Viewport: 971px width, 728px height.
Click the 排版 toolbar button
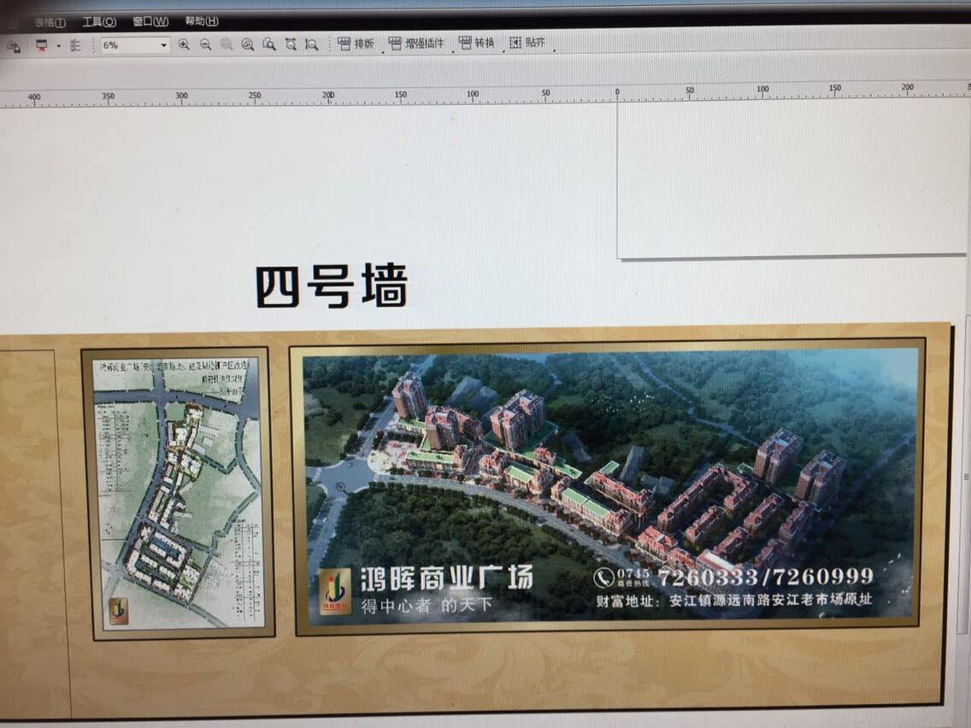click(x=356, y=44)
